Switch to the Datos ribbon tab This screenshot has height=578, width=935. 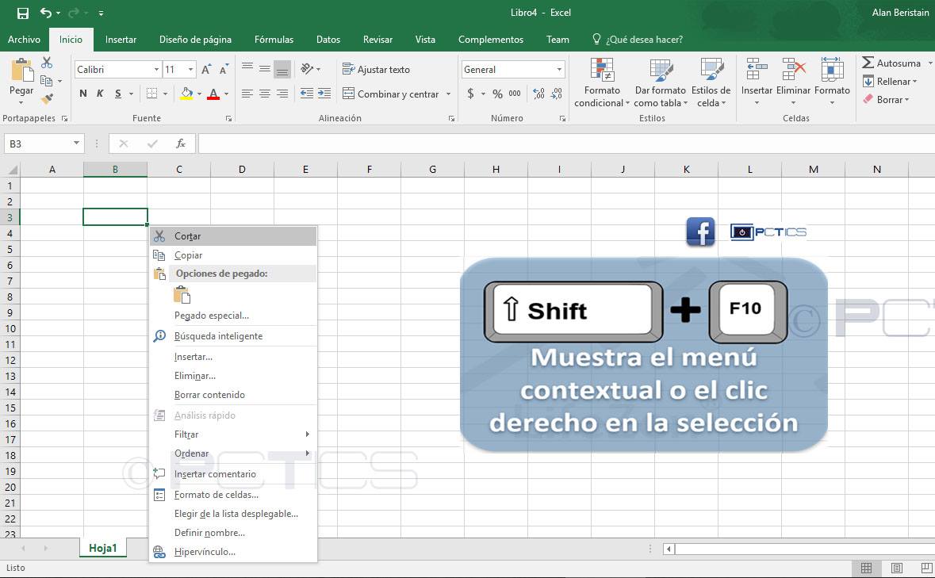(x=328, y=40)
